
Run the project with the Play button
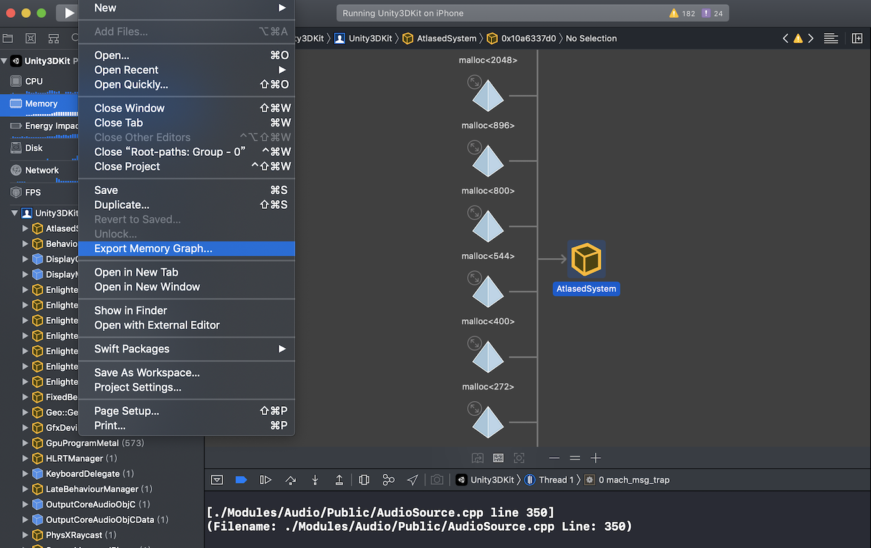[x=68, y=13]
